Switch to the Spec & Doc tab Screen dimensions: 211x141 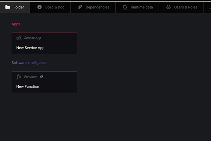click(55, 7)
